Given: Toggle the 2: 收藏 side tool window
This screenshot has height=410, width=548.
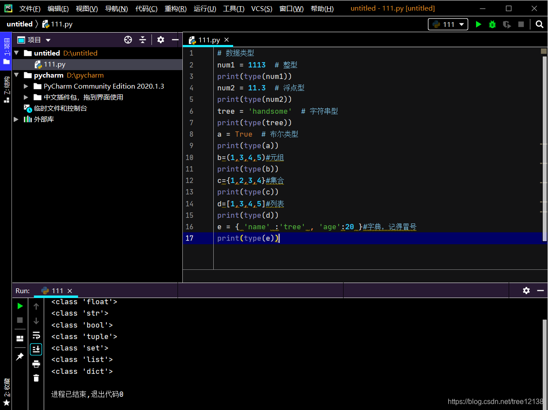Looking at the screenshot, I should pyautogui.click(x=6, y=392).
